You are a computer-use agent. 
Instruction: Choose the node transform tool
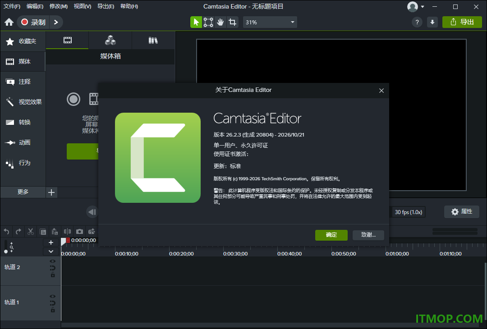208,22
